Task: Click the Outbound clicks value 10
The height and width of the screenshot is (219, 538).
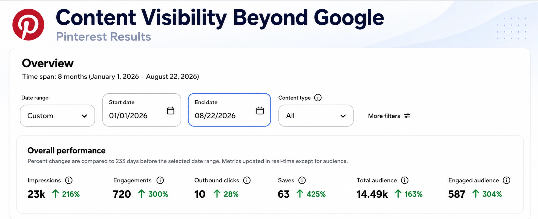Action: point(200,194)
